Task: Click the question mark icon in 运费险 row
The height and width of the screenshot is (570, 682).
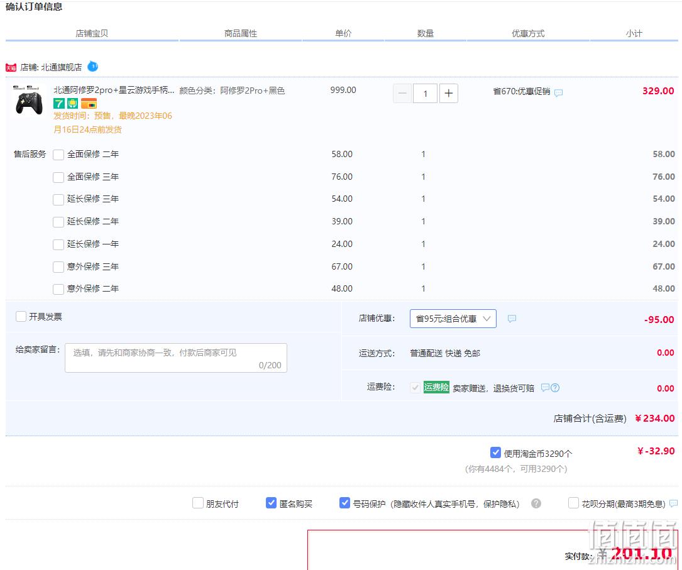Action: [555, 387]
